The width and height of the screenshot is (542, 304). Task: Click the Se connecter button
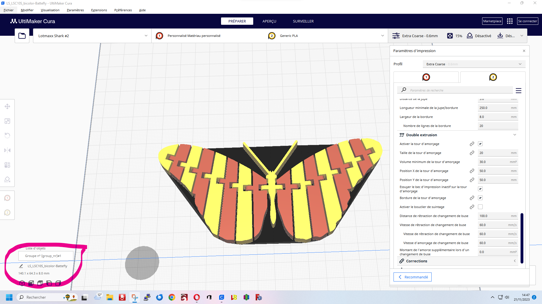coord(527,21)
